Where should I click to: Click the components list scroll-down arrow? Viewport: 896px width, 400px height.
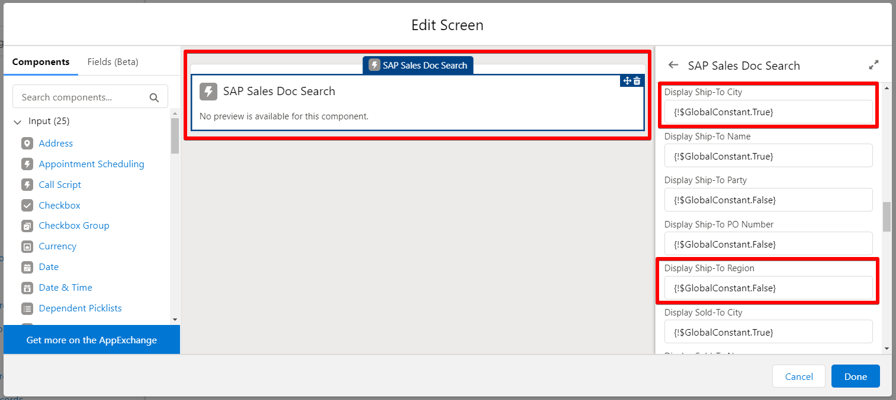click(175, 320)
